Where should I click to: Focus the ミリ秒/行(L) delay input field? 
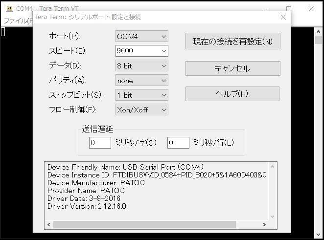click(x=178, y=143)
